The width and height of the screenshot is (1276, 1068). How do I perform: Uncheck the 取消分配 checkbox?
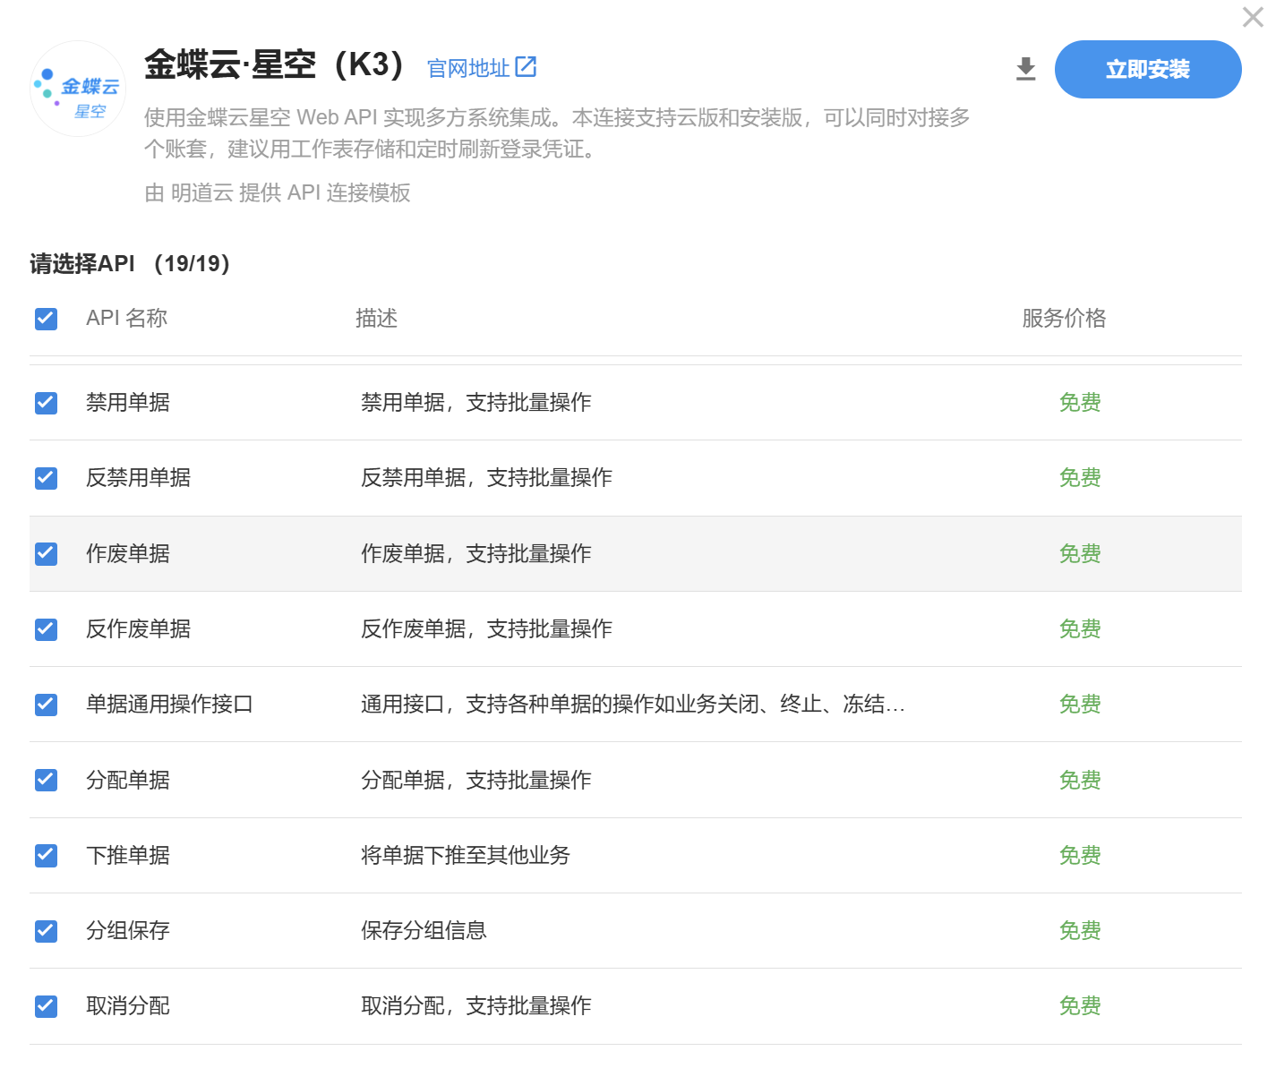pos(46,1006)
